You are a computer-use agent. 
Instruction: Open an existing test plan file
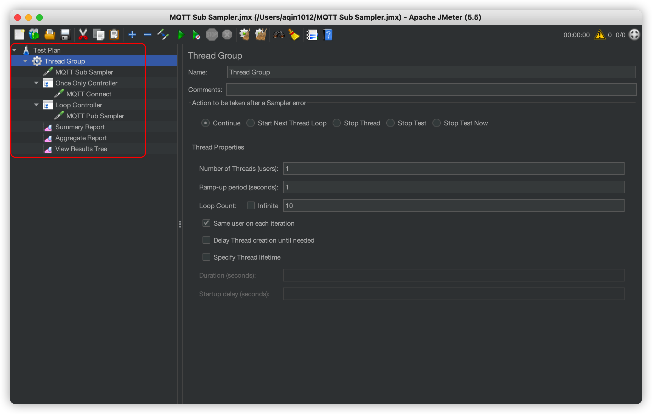pyautogui.click(x=49, y=34)
